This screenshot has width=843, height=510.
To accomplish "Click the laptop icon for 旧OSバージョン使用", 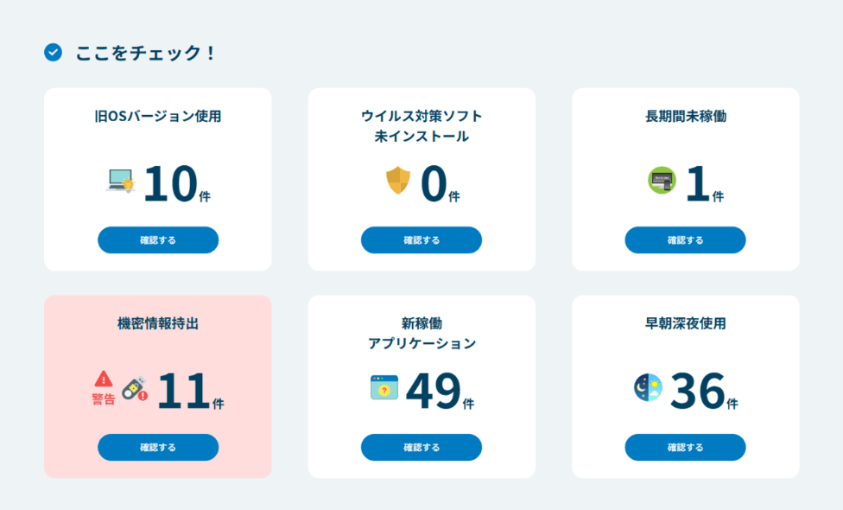I will click(x=120, y=181).
